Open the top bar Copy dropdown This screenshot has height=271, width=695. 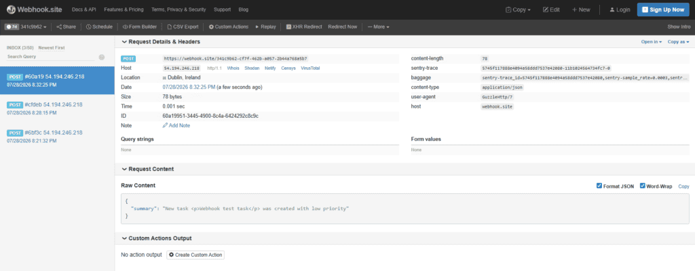pyautogui.click(x=518, y=9)
